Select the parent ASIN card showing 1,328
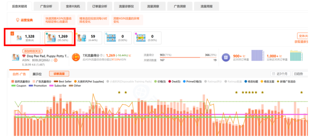Viewport: 309px width, 137px height. point(25,38)
